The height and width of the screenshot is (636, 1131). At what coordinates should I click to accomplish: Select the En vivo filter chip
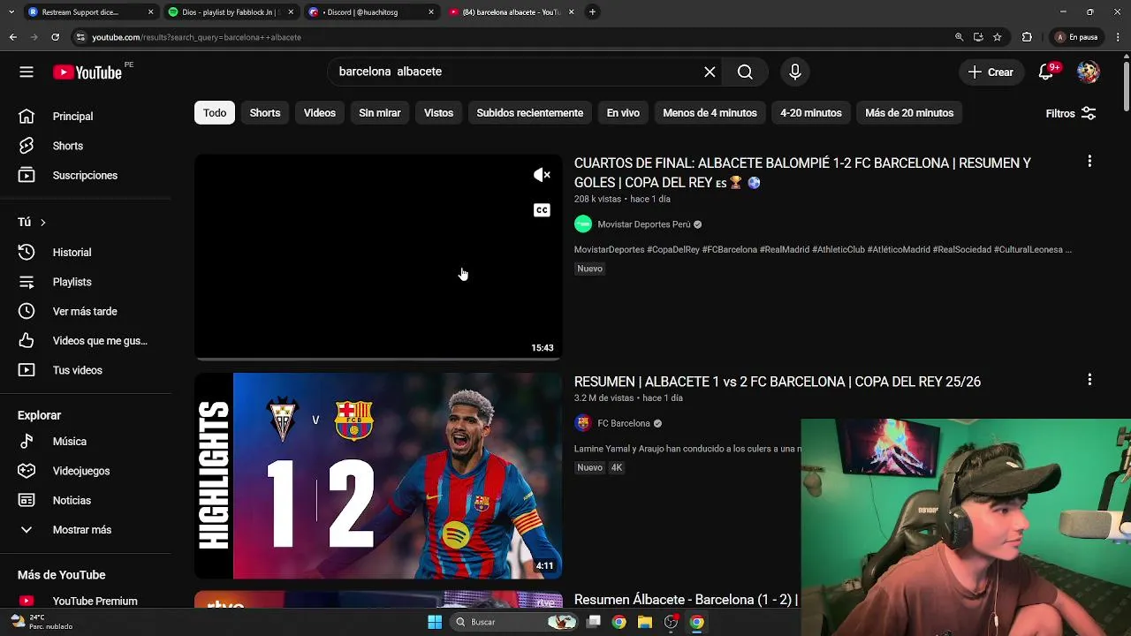[x=623, y=113]
